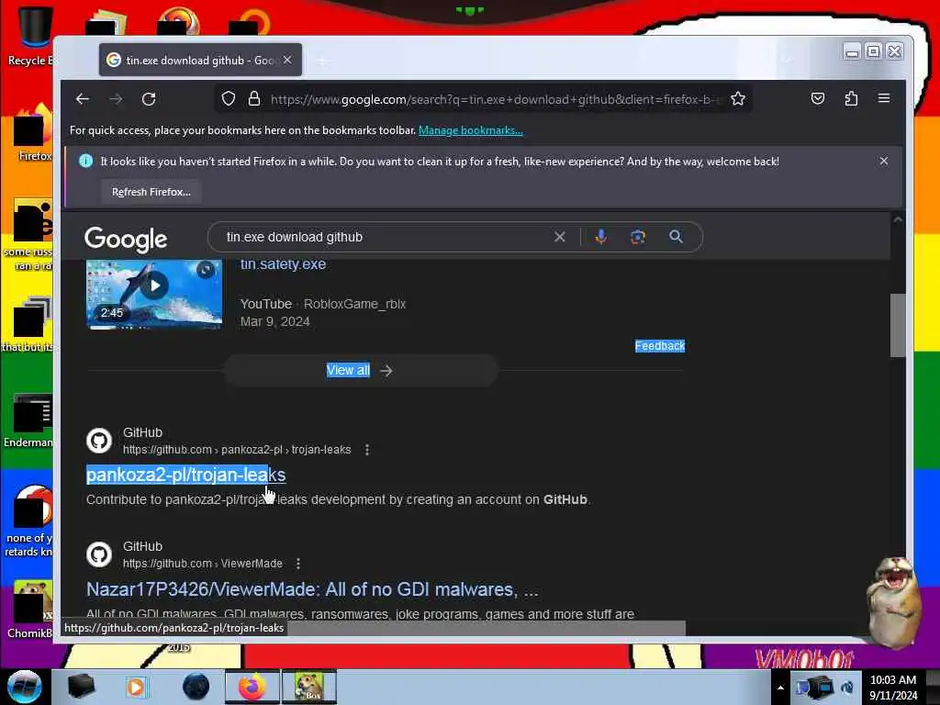Screen dimensions: 940x705
Task: Submit query with the magnifier search icon
Action: point(676,237)
